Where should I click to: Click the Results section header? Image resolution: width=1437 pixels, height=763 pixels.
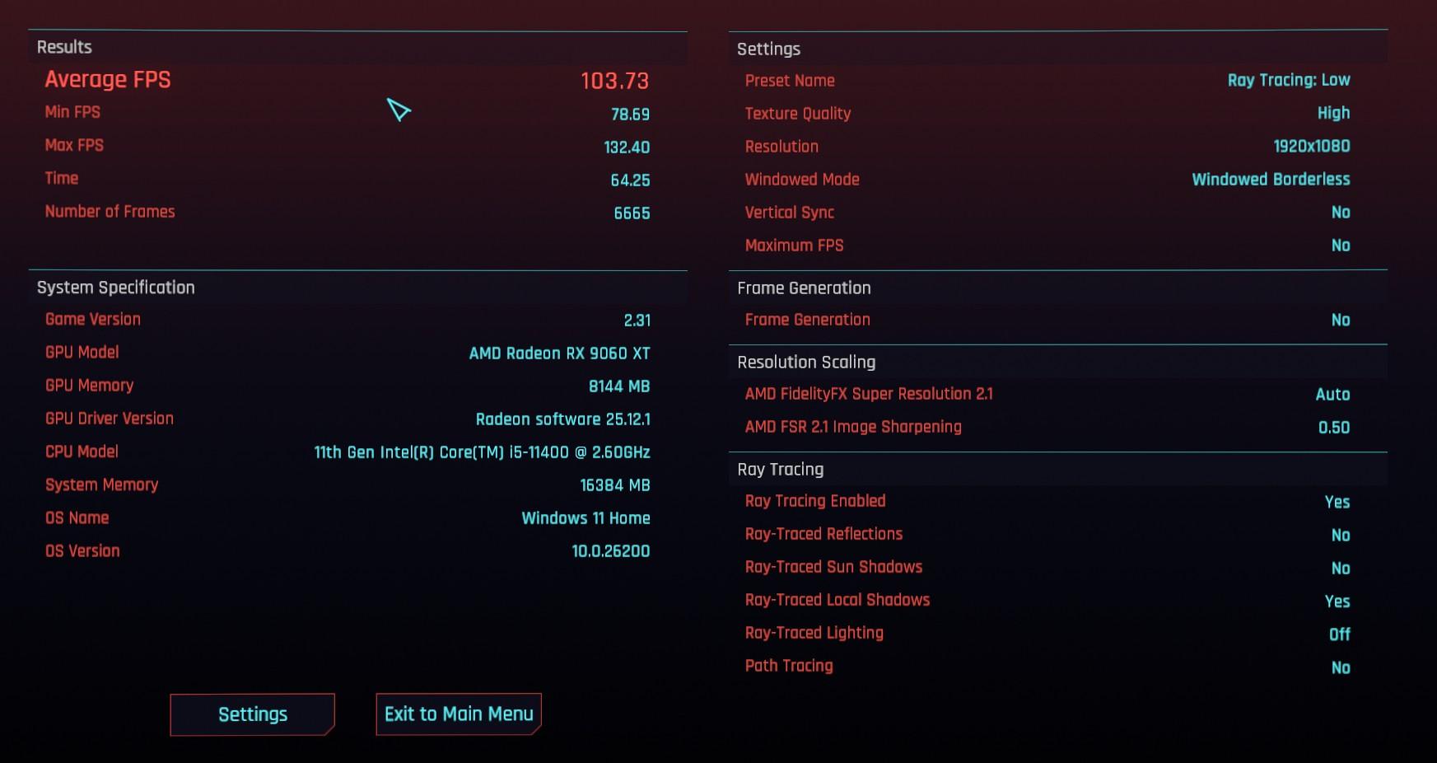tap(64, 47)
